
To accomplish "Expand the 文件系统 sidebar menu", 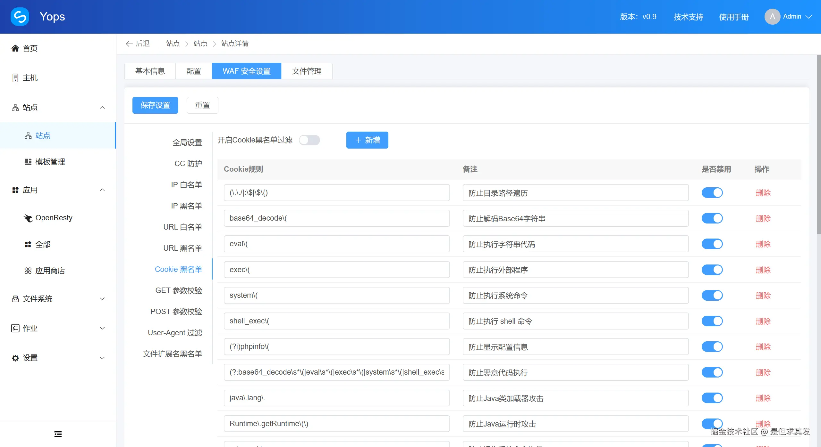I will (x=102, y=299).
